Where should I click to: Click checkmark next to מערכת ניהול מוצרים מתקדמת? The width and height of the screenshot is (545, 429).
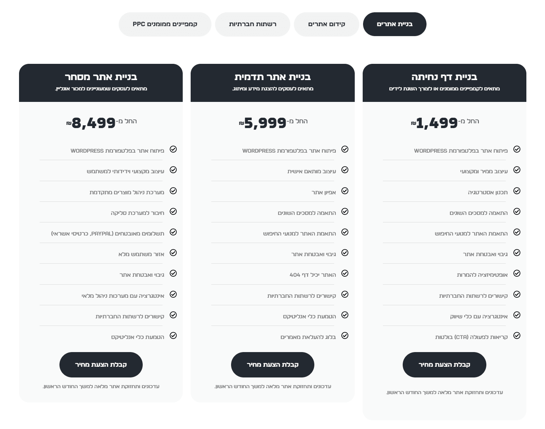173,191
